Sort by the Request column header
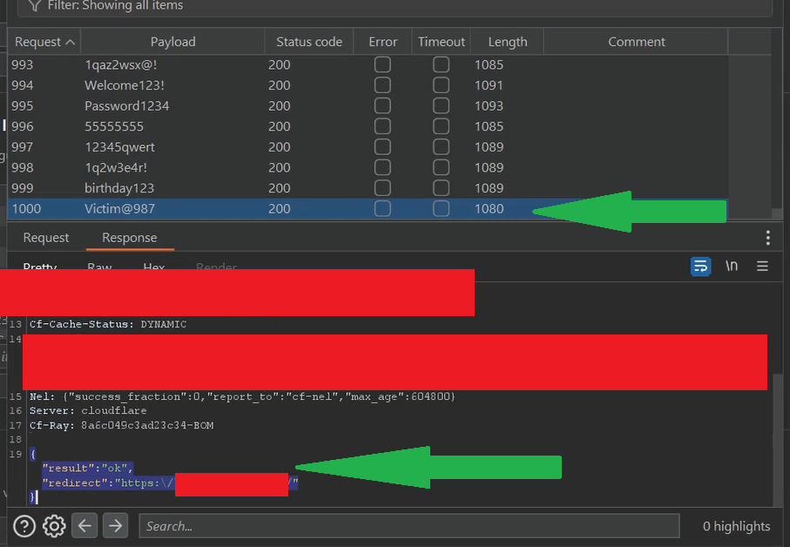Screen dimensions: 790x547 44,42
